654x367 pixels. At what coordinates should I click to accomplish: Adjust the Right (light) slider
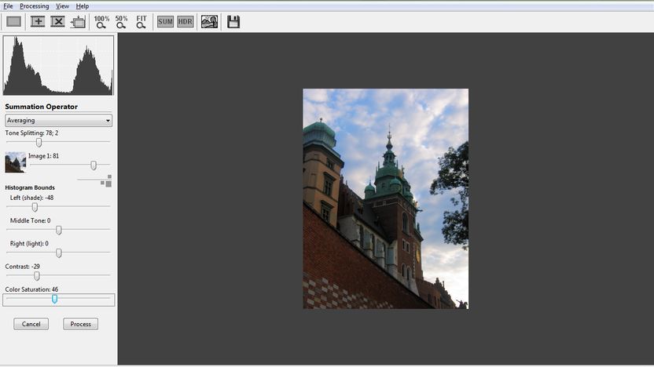click(59, 253)
